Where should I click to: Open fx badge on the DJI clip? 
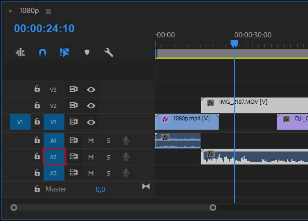point(286,119)
